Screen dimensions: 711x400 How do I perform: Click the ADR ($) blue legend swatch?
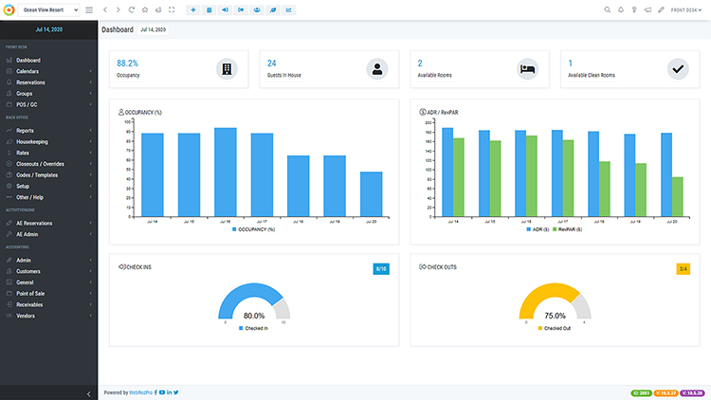click(x=529, y=229)
